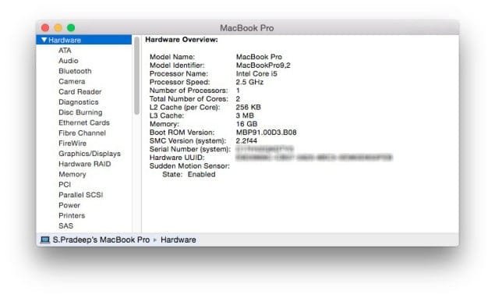The width and height of the screenshot is (495, 298).
Task: Open the Hardware RAID entry
Action: [85, 164]
